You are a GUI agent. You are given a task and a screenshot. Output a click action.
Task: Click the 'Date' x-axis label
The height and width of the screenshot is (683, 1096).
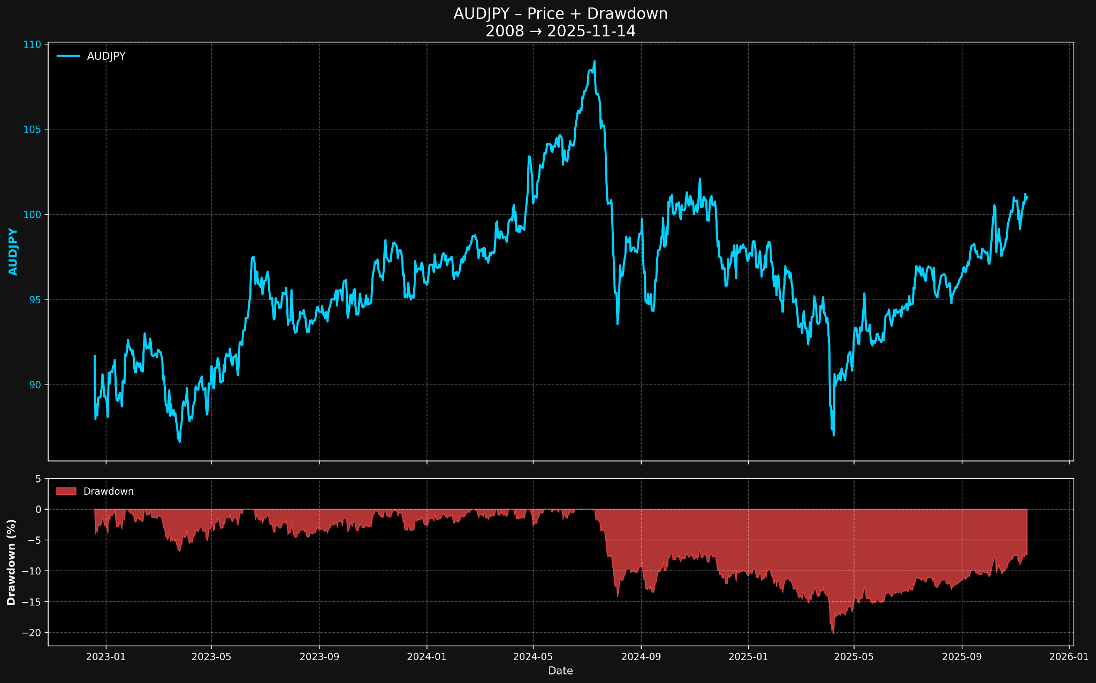[x=560, y=671]
